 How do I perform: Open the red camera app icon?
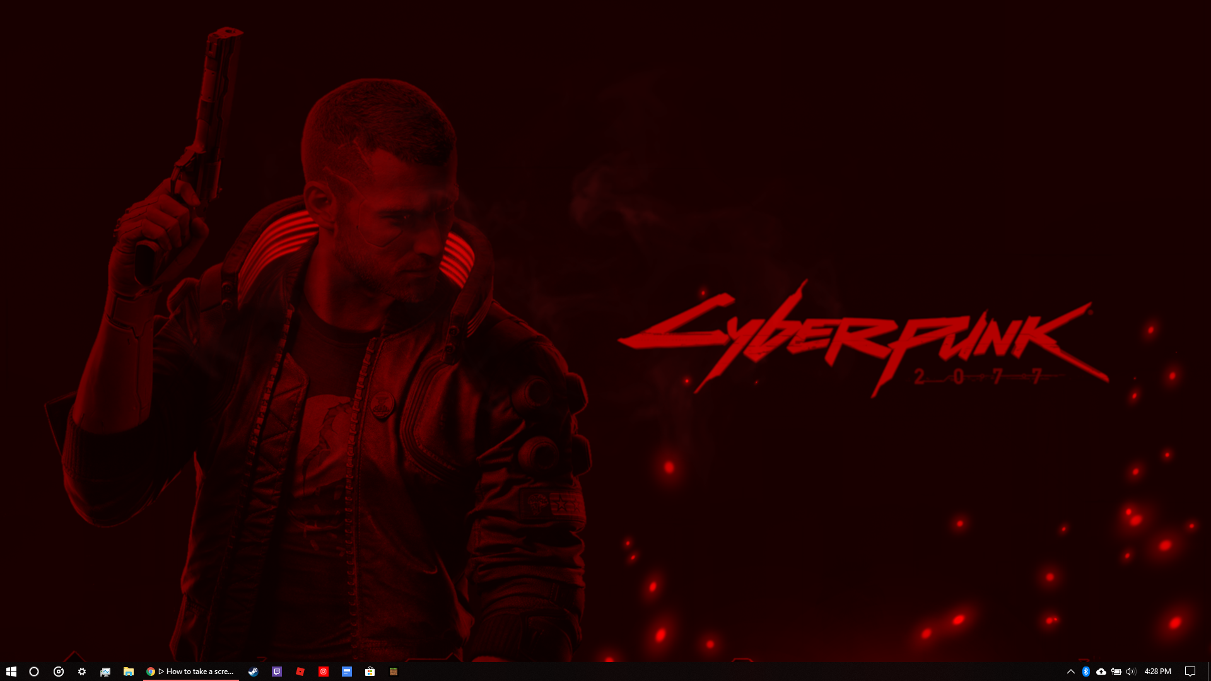[x=324, y=672]
